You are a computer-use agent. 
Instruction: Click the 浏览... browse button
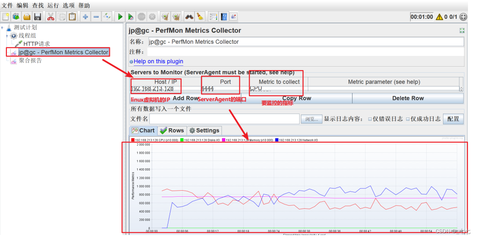point(312,119)
